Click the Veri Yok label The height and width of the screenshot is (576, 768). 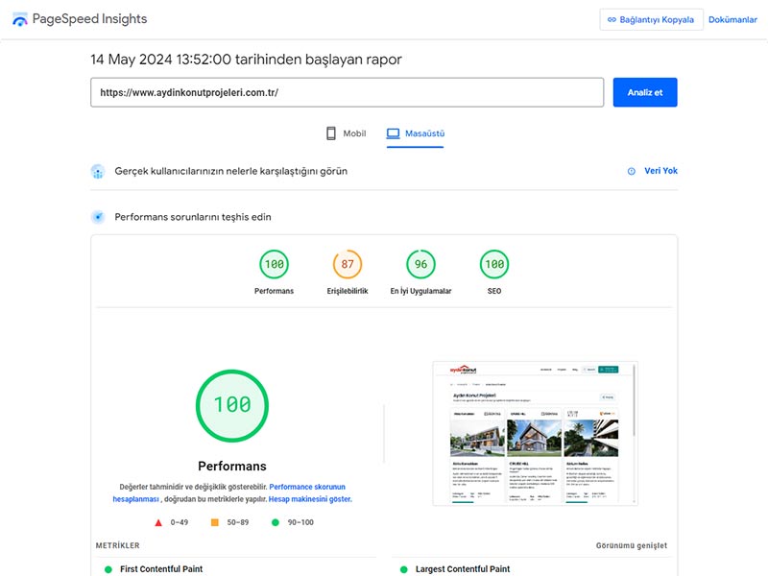660,171
